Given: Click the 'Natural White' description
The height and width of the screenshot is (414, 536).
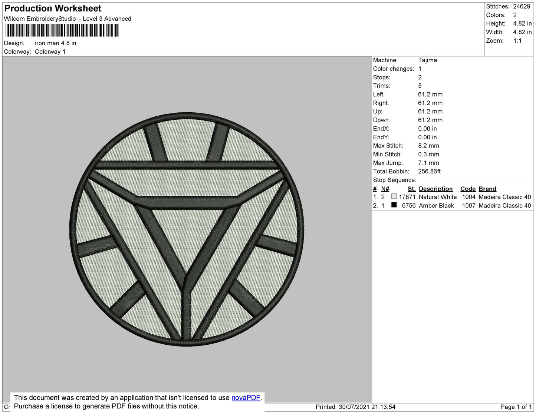Looking at the screenshot, I should (438, 197).
